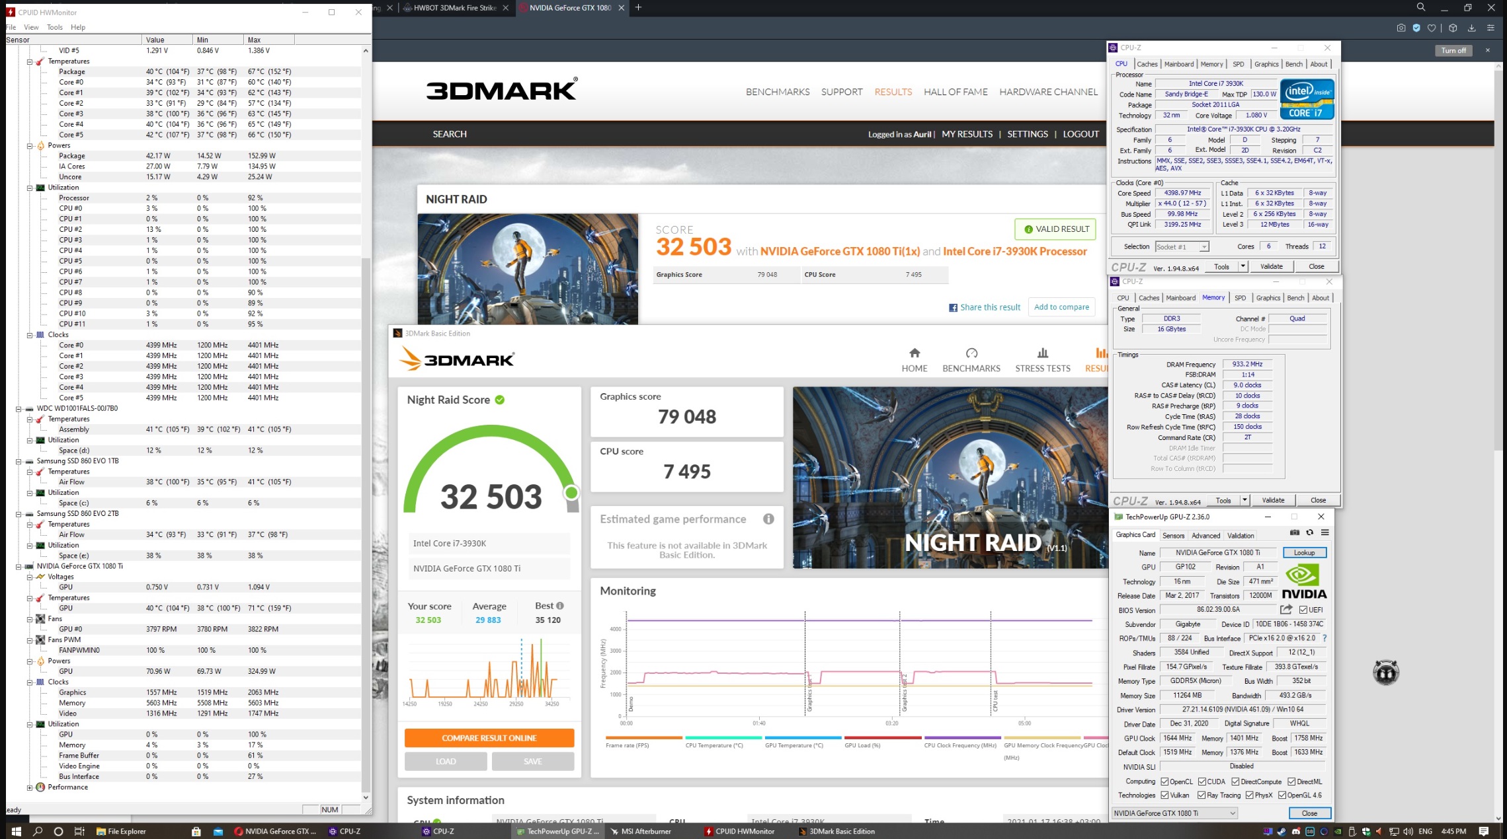Switch to SPD tab in CPU-Z Memory window
This screenshot has width=1507, height=839.
coord(1240,298)
